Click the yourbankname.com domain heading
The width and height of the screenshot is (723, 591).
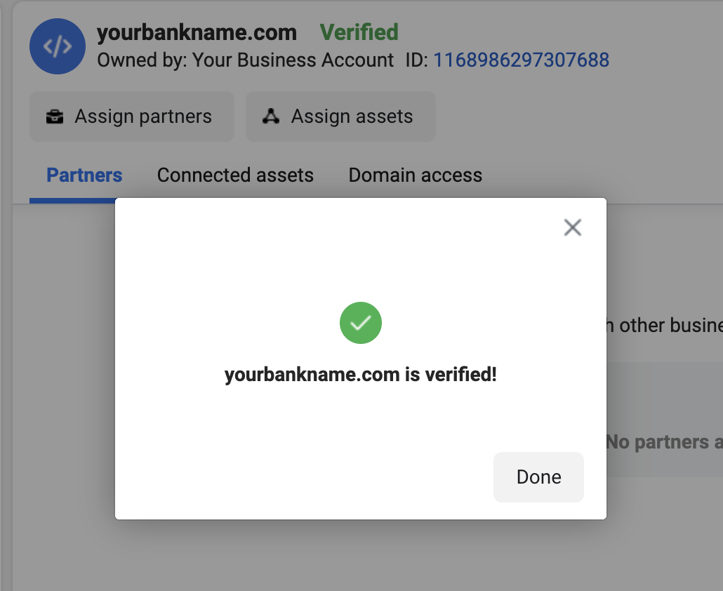pyautogui.click(x=196, y=32)
